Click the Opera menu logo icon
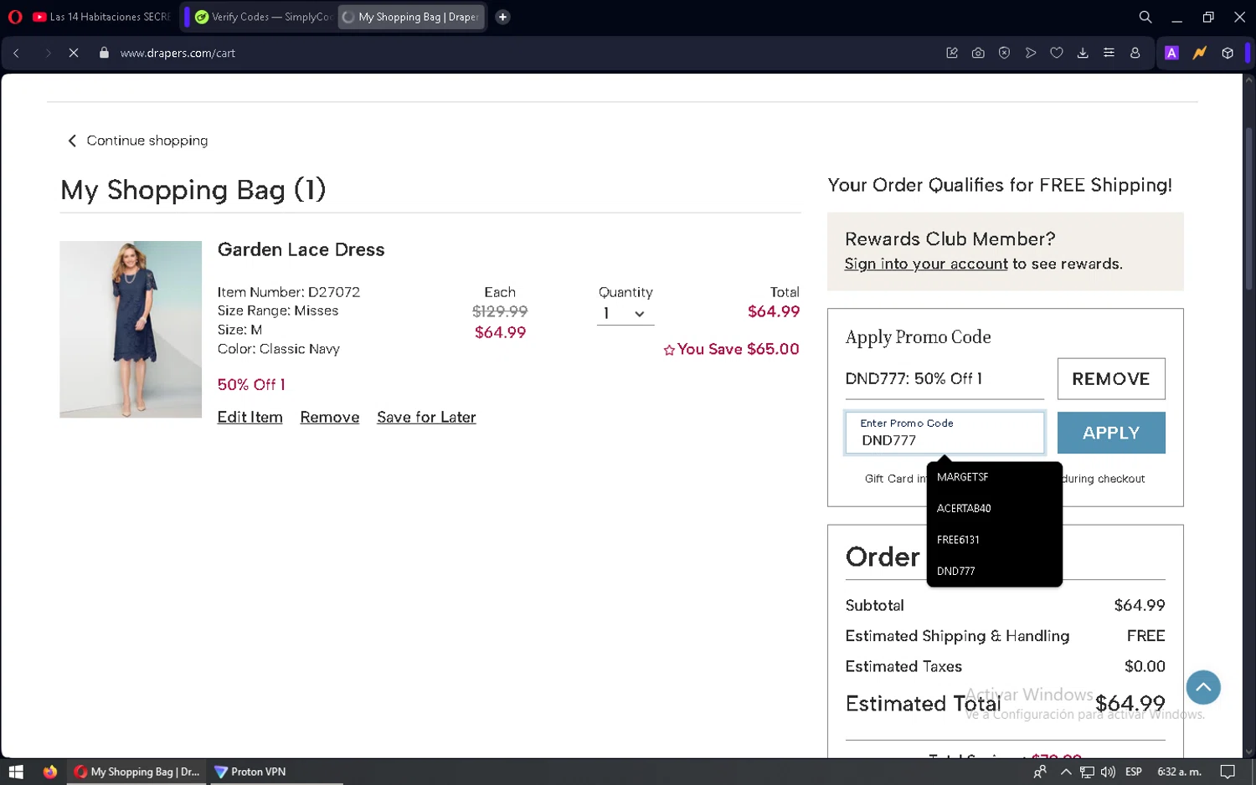Image resolution: width=1256 pixels, height=785 pixels. point(15,17)
